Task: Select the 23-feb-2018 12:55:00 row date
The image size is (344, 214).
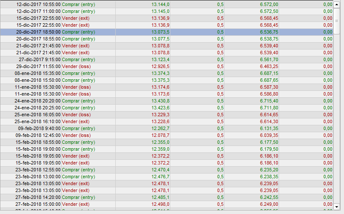Action: (38, 170)
